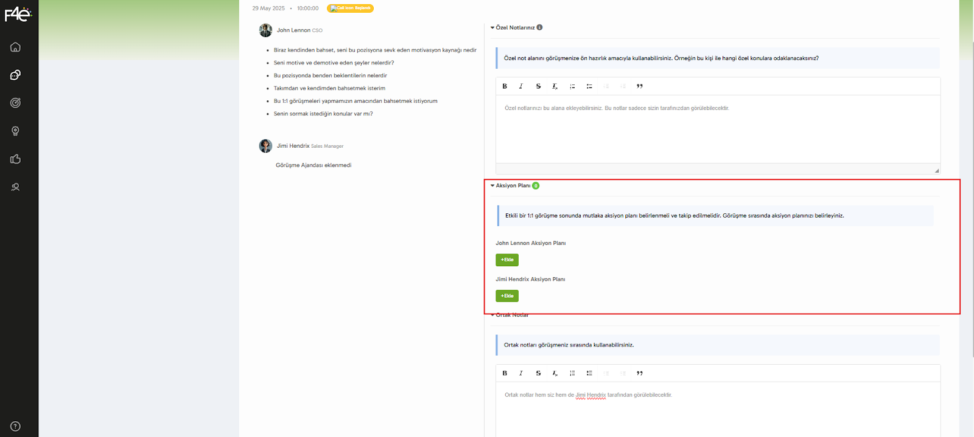Toggle strikethrough in Ortak Notlar editor
The image size is (974, 437).
tap(538, 373)
